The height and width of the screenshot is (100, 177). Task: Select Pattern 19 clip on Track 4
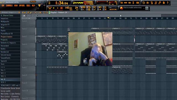tap(49, 47)
